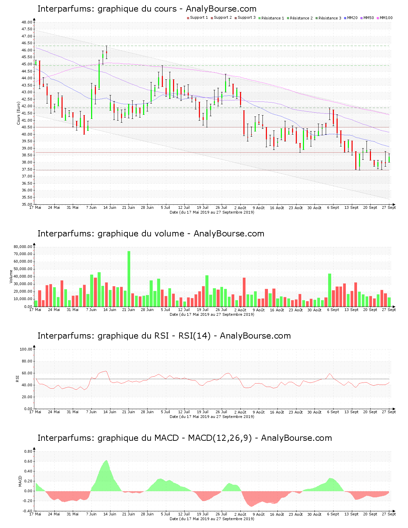Click the 'Cours (Euro)' vertical axis label
Image resolution: width=408 pixels, height=528 pixels.
(19, 113)
